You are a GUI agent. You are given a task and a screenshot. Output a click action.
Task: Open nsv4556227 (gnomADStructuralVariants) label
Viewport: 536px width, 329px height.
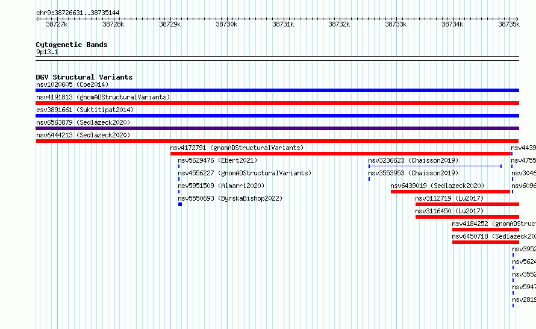coord(245,173)
